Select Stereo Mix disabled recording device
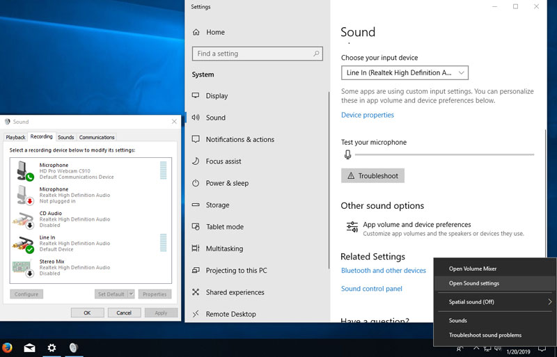 pos(91,267)
